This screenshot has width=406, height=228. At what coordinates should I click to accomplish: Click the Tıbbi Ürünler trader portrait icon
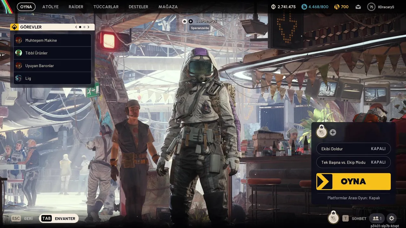(19, 53)
